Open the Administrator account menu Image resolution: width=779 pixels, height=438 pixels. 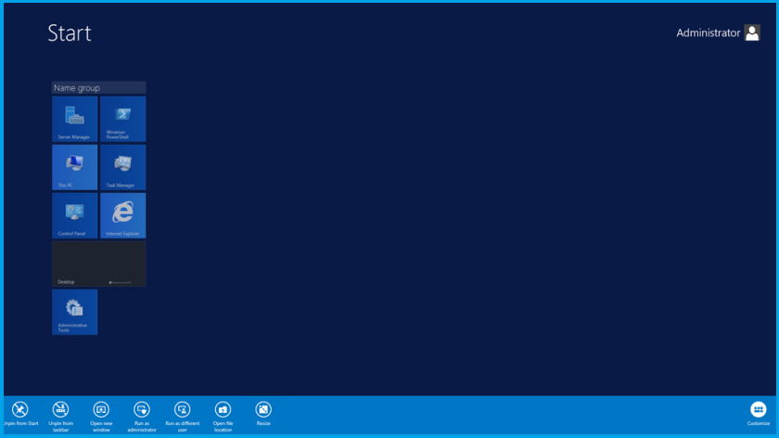[718, 32]
